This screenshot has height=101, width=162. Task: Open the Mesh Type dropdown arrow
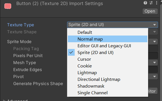coord(154,62)
